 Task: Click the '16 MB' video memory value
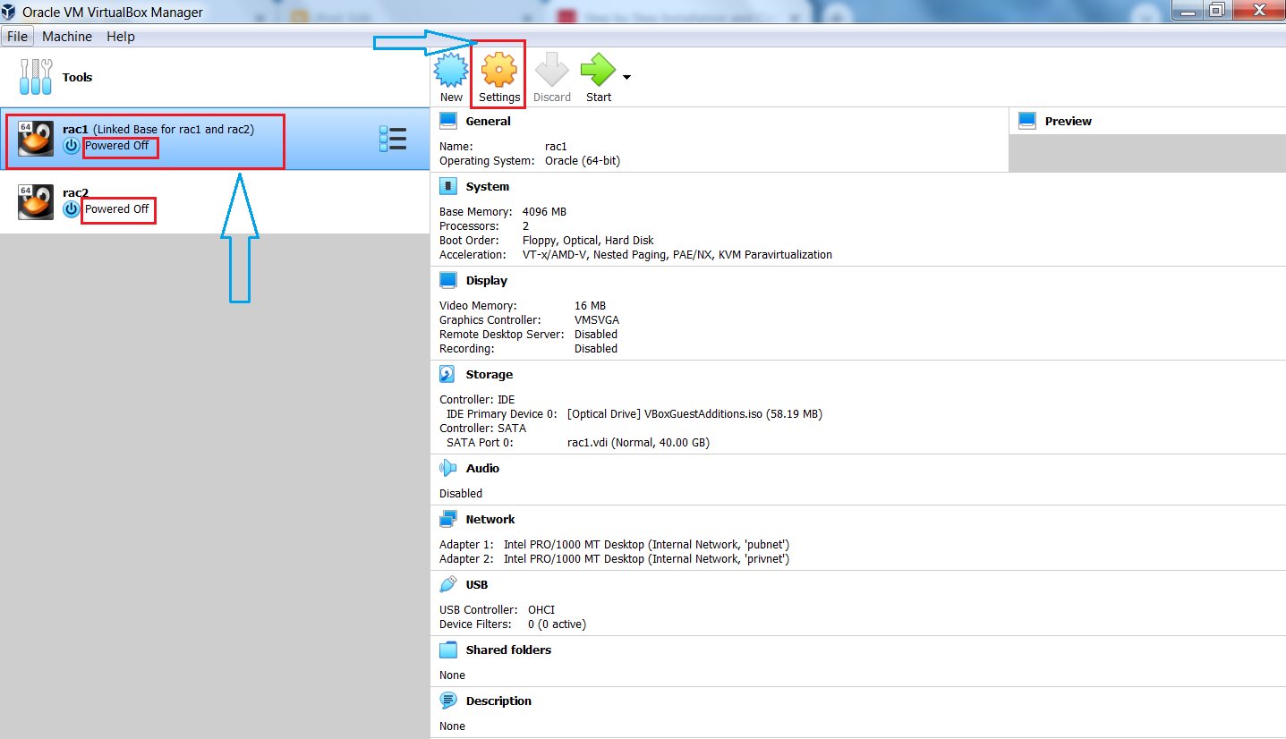click(x=590, y=306)
